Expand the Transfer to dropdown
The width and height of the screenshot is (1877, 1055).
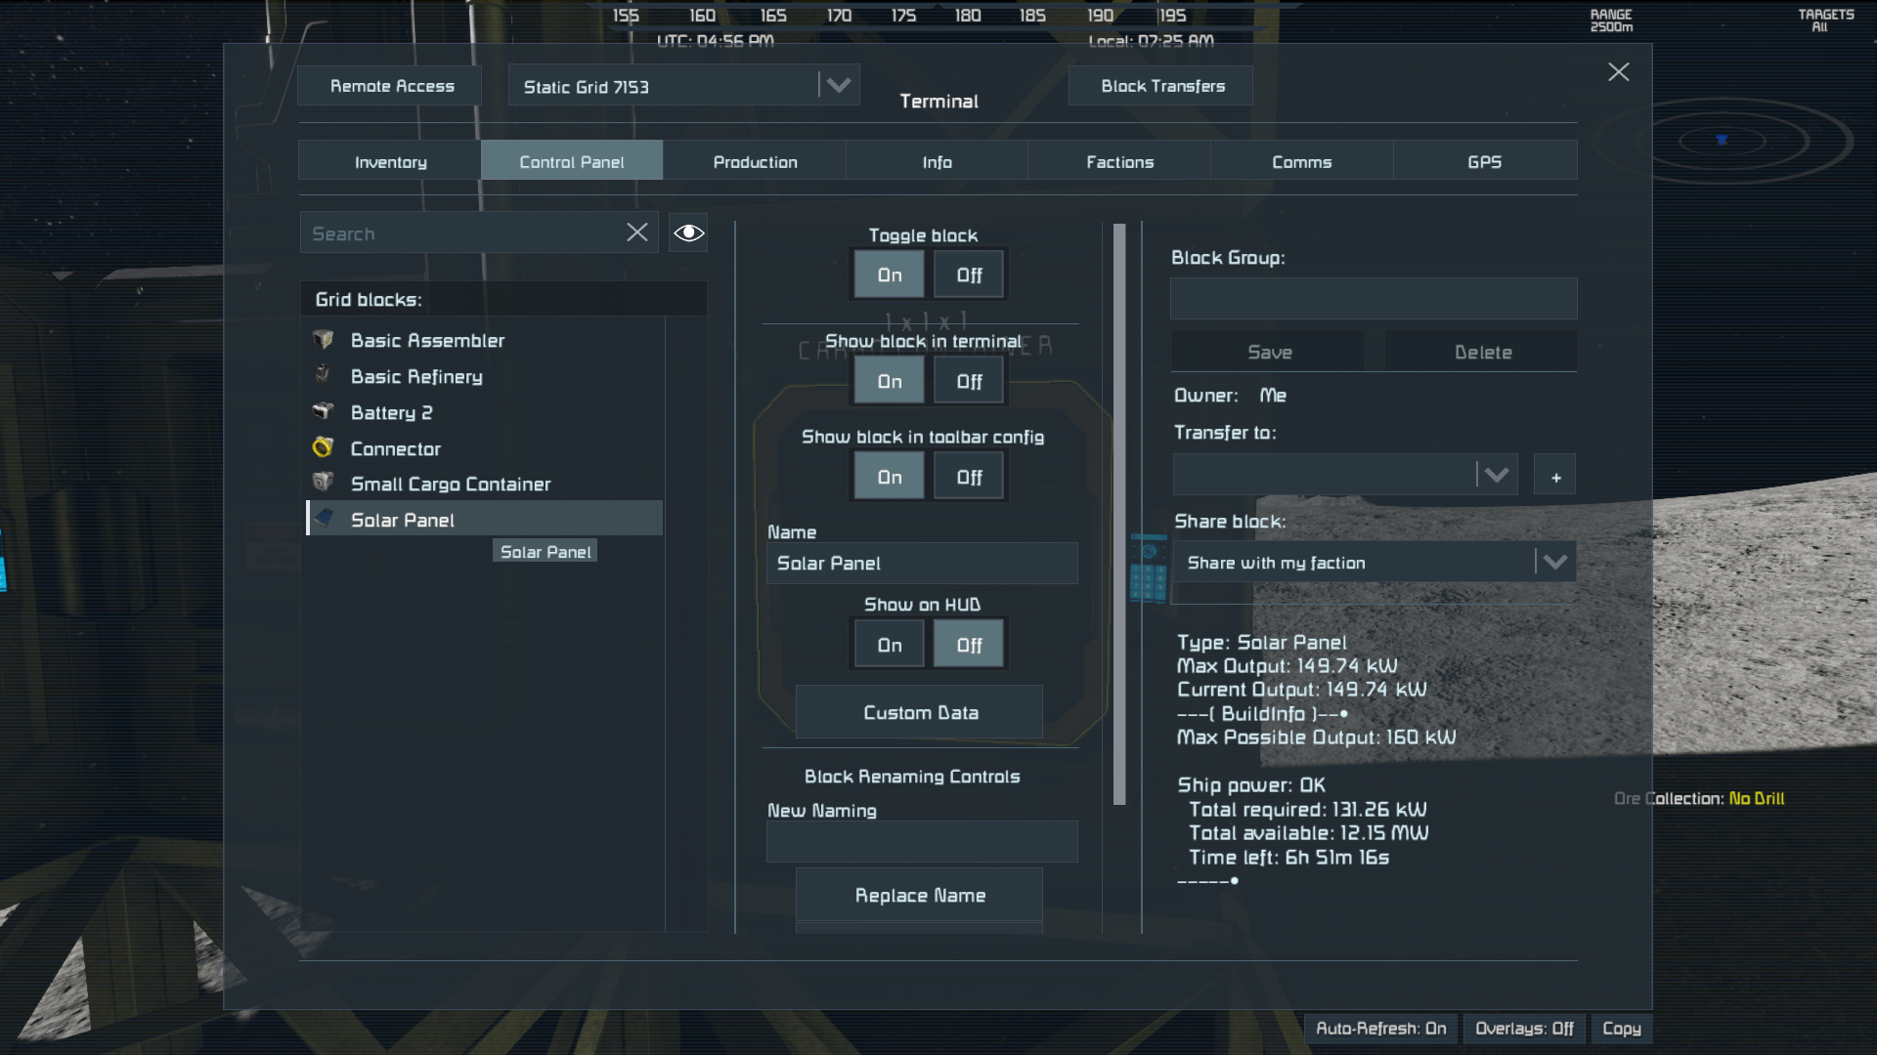(1496, 476)
